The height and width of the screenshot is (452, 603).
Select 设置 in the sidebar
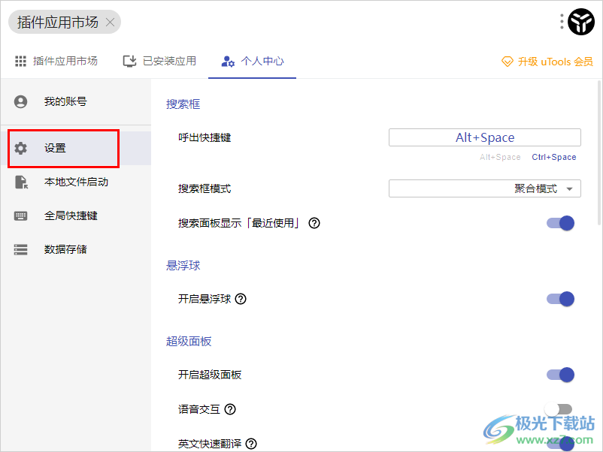pyautogui.click(x=76, y=148)
